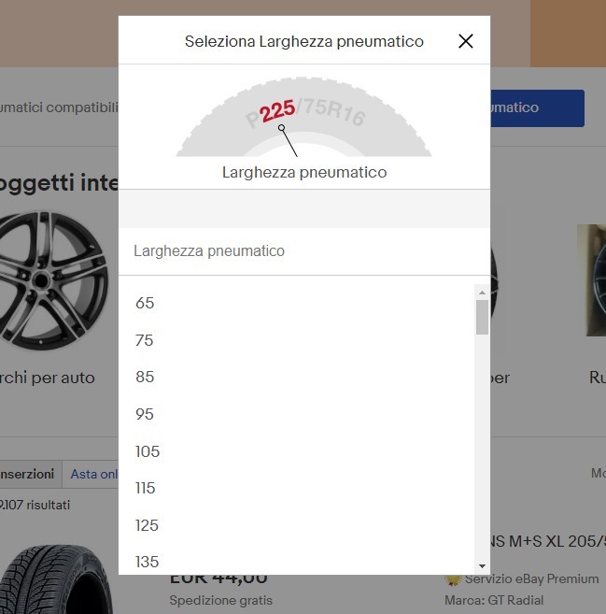
Task: Choose 105 in the width list
Action: [x=297, y=451]
